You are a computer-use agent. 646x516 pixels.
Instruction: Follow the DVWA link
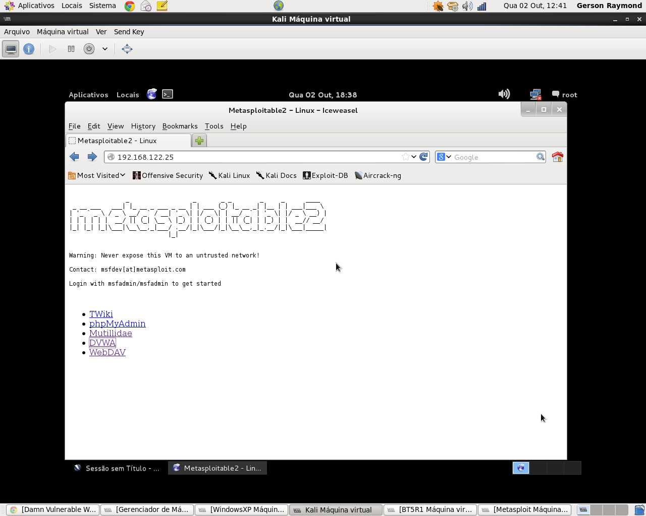click(102, 343)
